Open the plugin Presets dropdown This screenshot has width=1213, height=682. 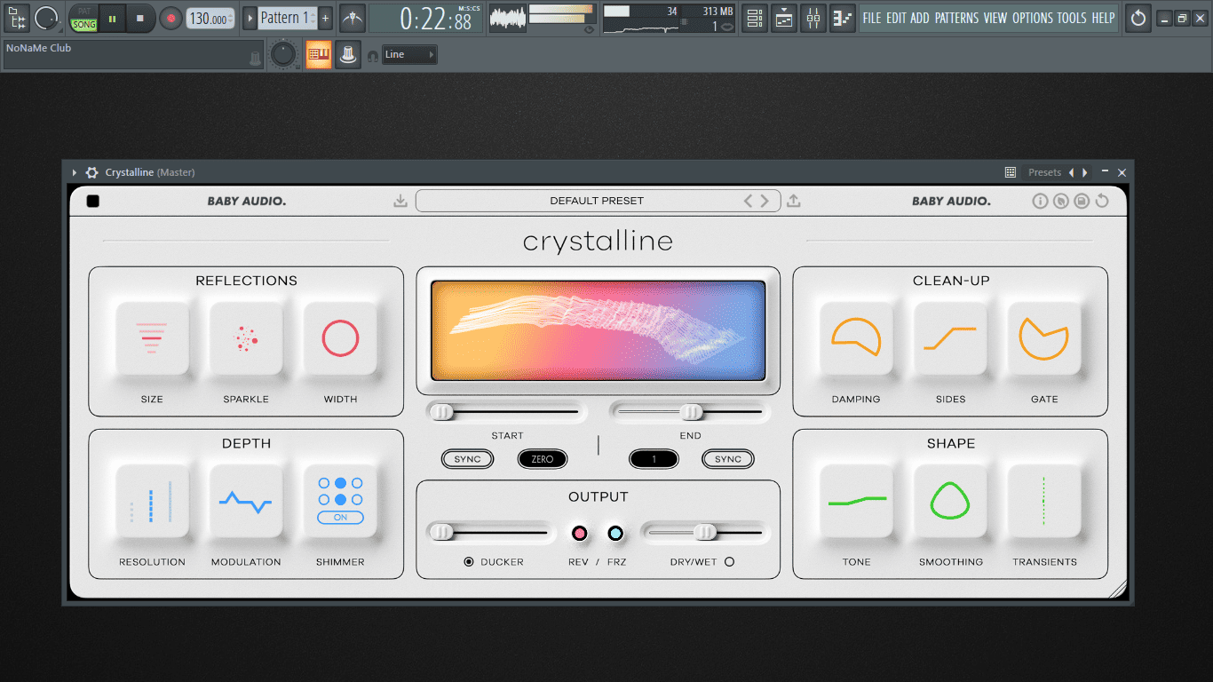click(x=1044, y=172)
